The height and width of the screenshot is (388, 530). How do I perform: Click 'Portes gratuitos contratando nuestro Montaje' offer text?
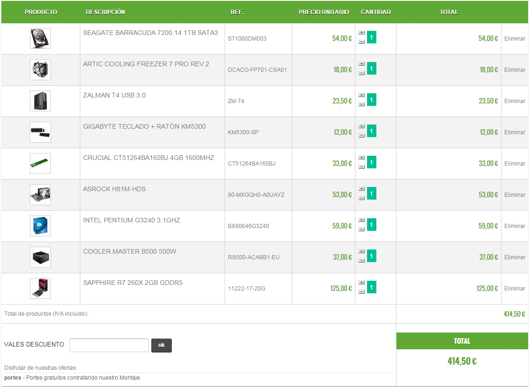click(83, 378)
